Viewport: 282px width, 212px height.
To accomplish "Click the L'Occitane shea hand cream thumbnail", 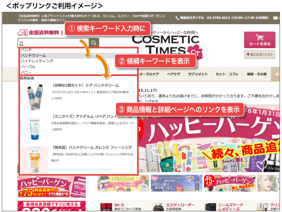I will point(35,97).
